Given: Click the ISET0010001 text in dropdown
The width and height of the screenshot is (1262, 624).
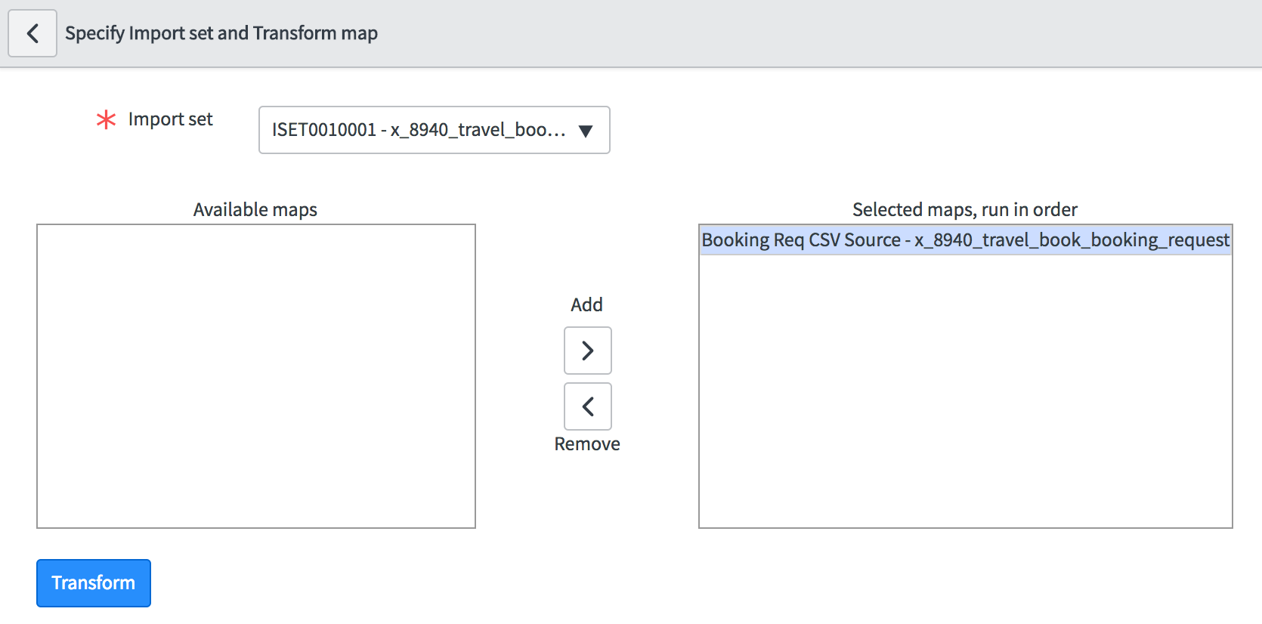Looking at the screenshot, I should pos(324,130).
